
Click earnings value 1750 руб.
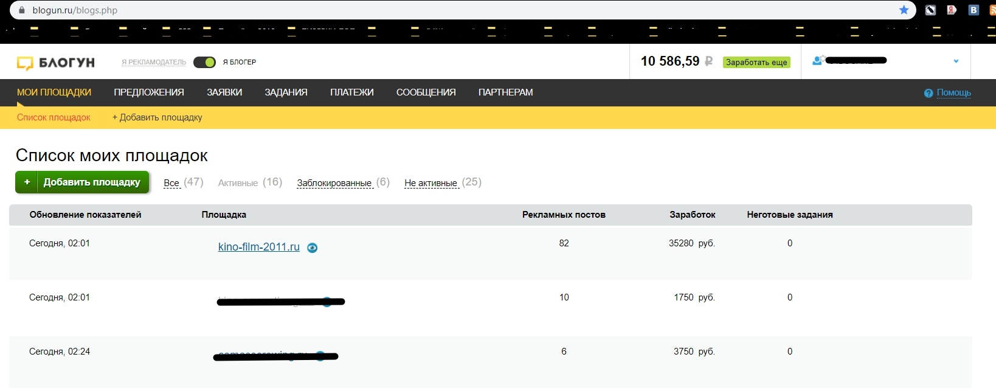(694, 297)
